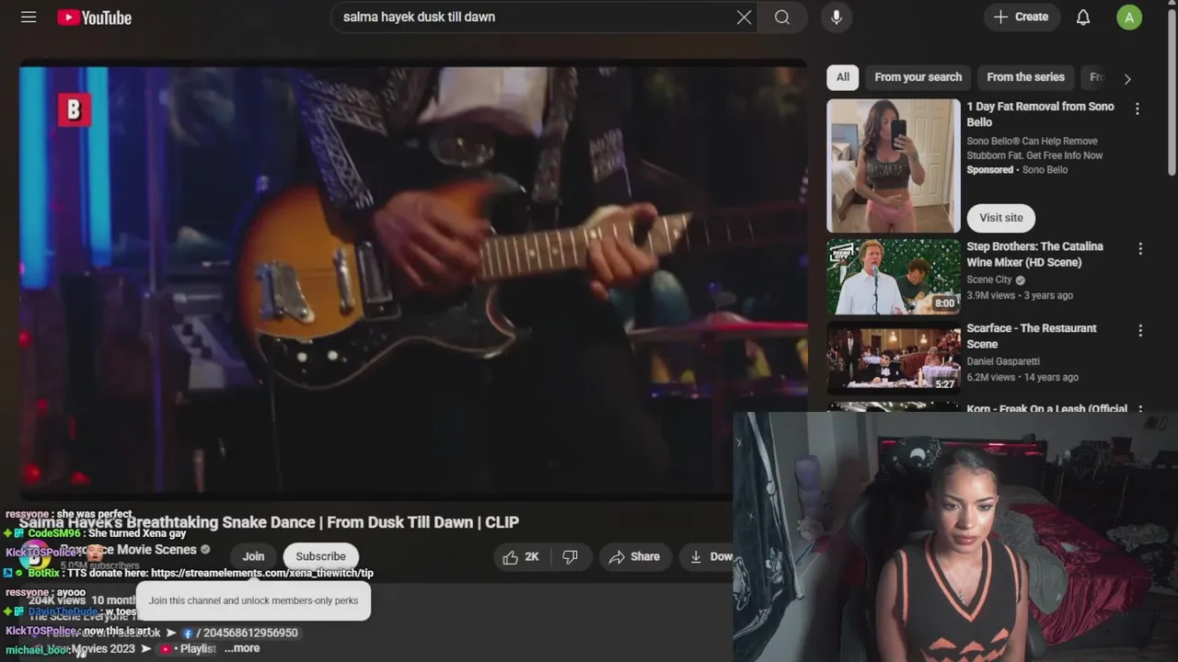Clear the search box text

pyautogui.click(x=744, y=17)
